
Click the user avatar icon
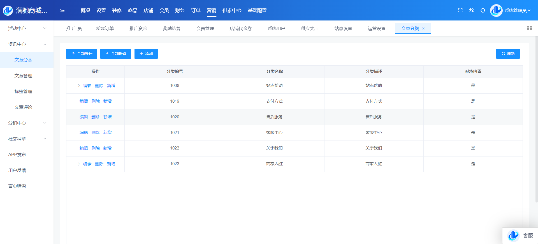click(496, 10)
